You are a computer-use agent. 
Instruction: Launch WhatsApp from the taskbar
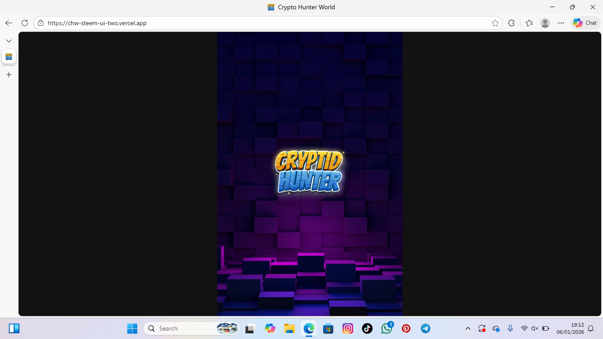[x=387, y=328]
